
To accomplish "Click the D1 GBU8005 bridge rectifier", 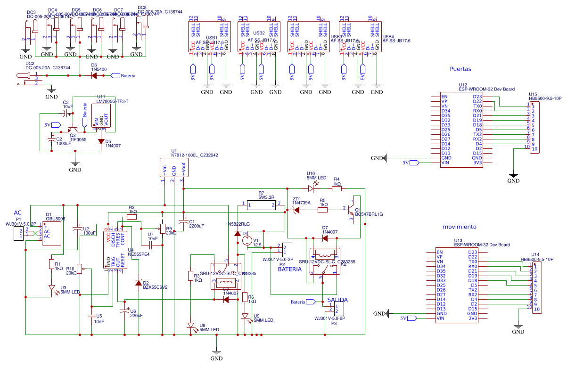I will pyautogui.click(x=51, y=233).
